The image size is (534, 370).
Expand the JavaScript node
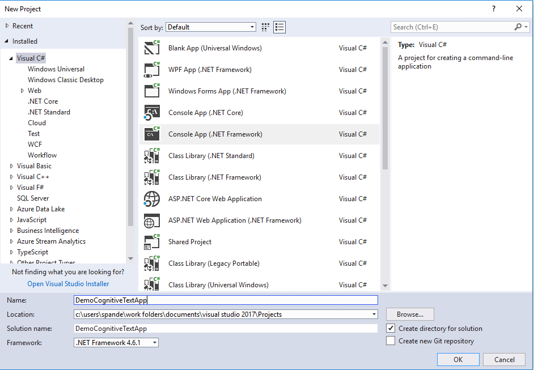[11, 220]
